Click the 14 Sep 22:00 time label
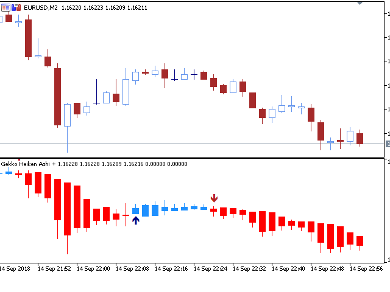This screenshot has height=292, width=390. pos(93,269)
